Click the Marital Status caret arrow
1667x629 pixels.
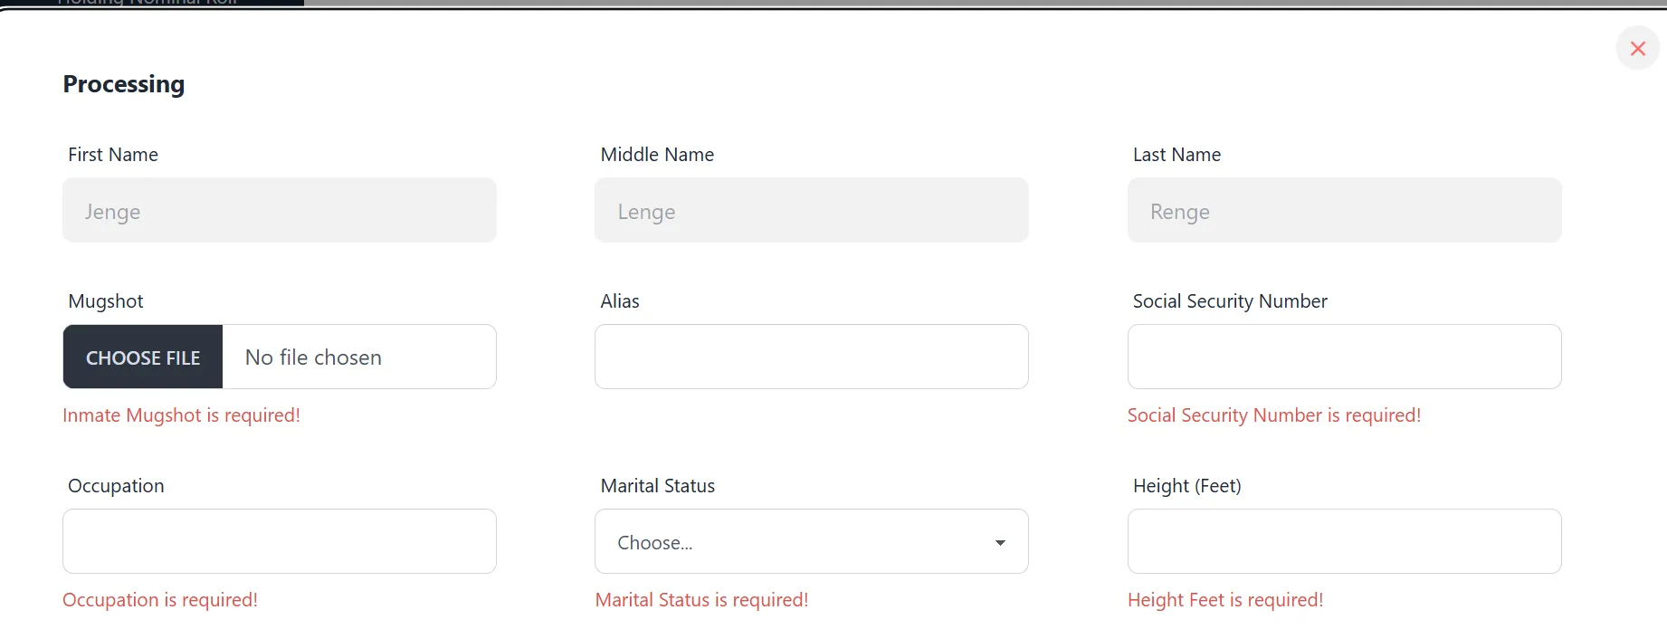[1000, 543]
